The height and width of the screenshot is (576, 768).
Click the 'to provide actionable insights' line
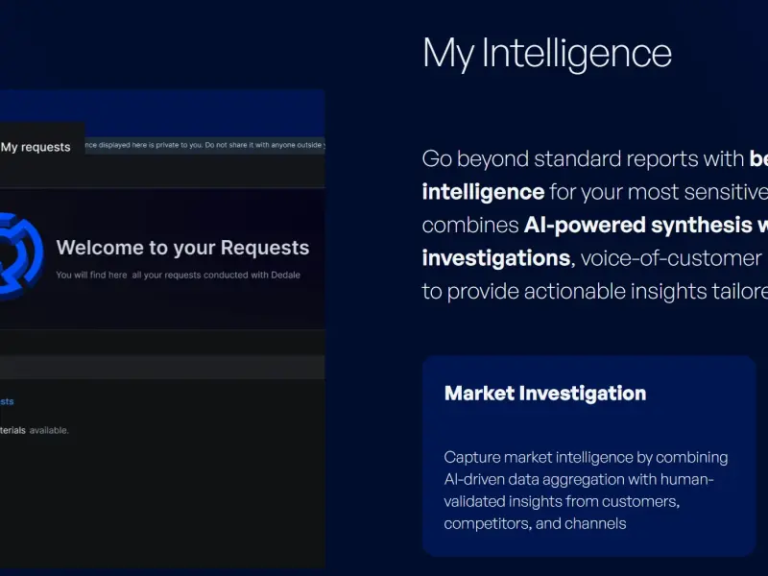(594, 291)
